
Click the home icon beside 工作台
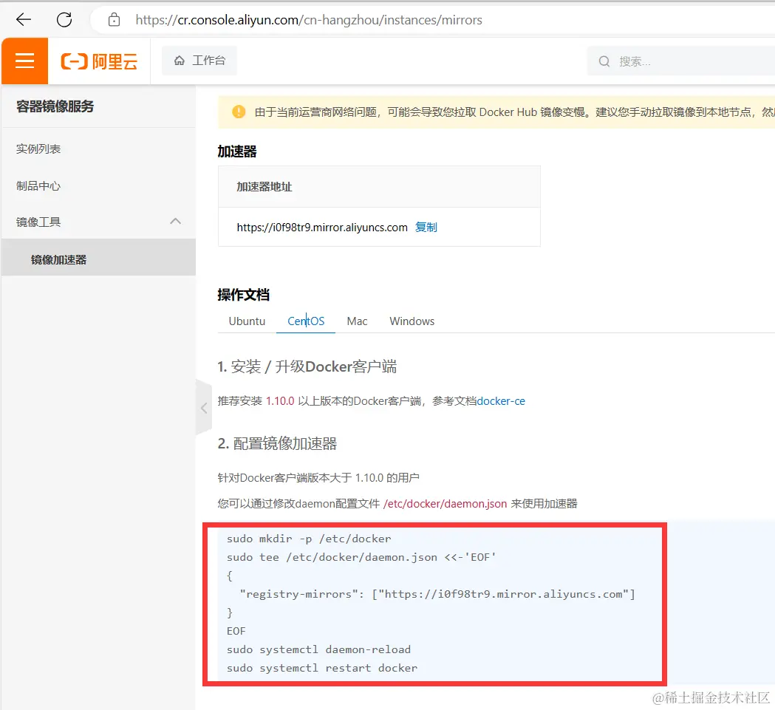tap(180, 61)
